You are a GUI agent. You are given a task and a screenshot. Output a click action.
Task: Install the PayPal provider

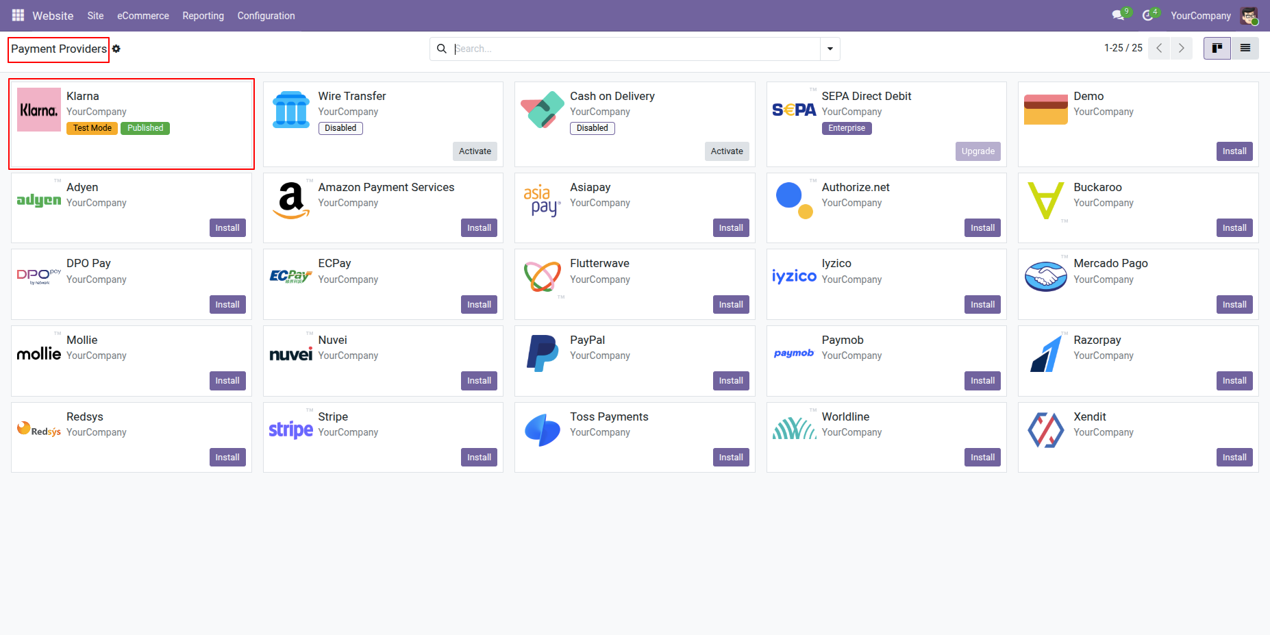point(731,381)
